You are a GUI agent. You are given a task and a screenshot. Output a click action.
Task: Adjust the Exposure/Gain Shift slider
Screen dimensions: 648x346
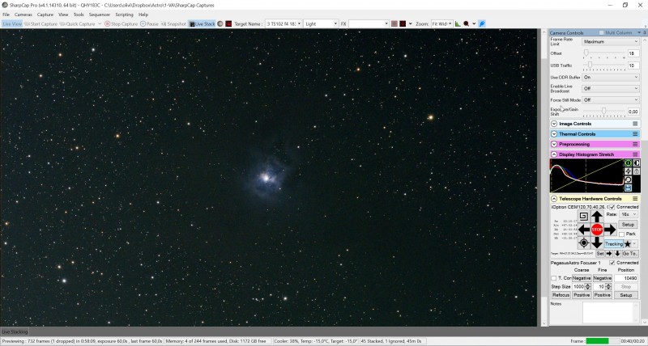pyautogui.click(x=603, y=111)
